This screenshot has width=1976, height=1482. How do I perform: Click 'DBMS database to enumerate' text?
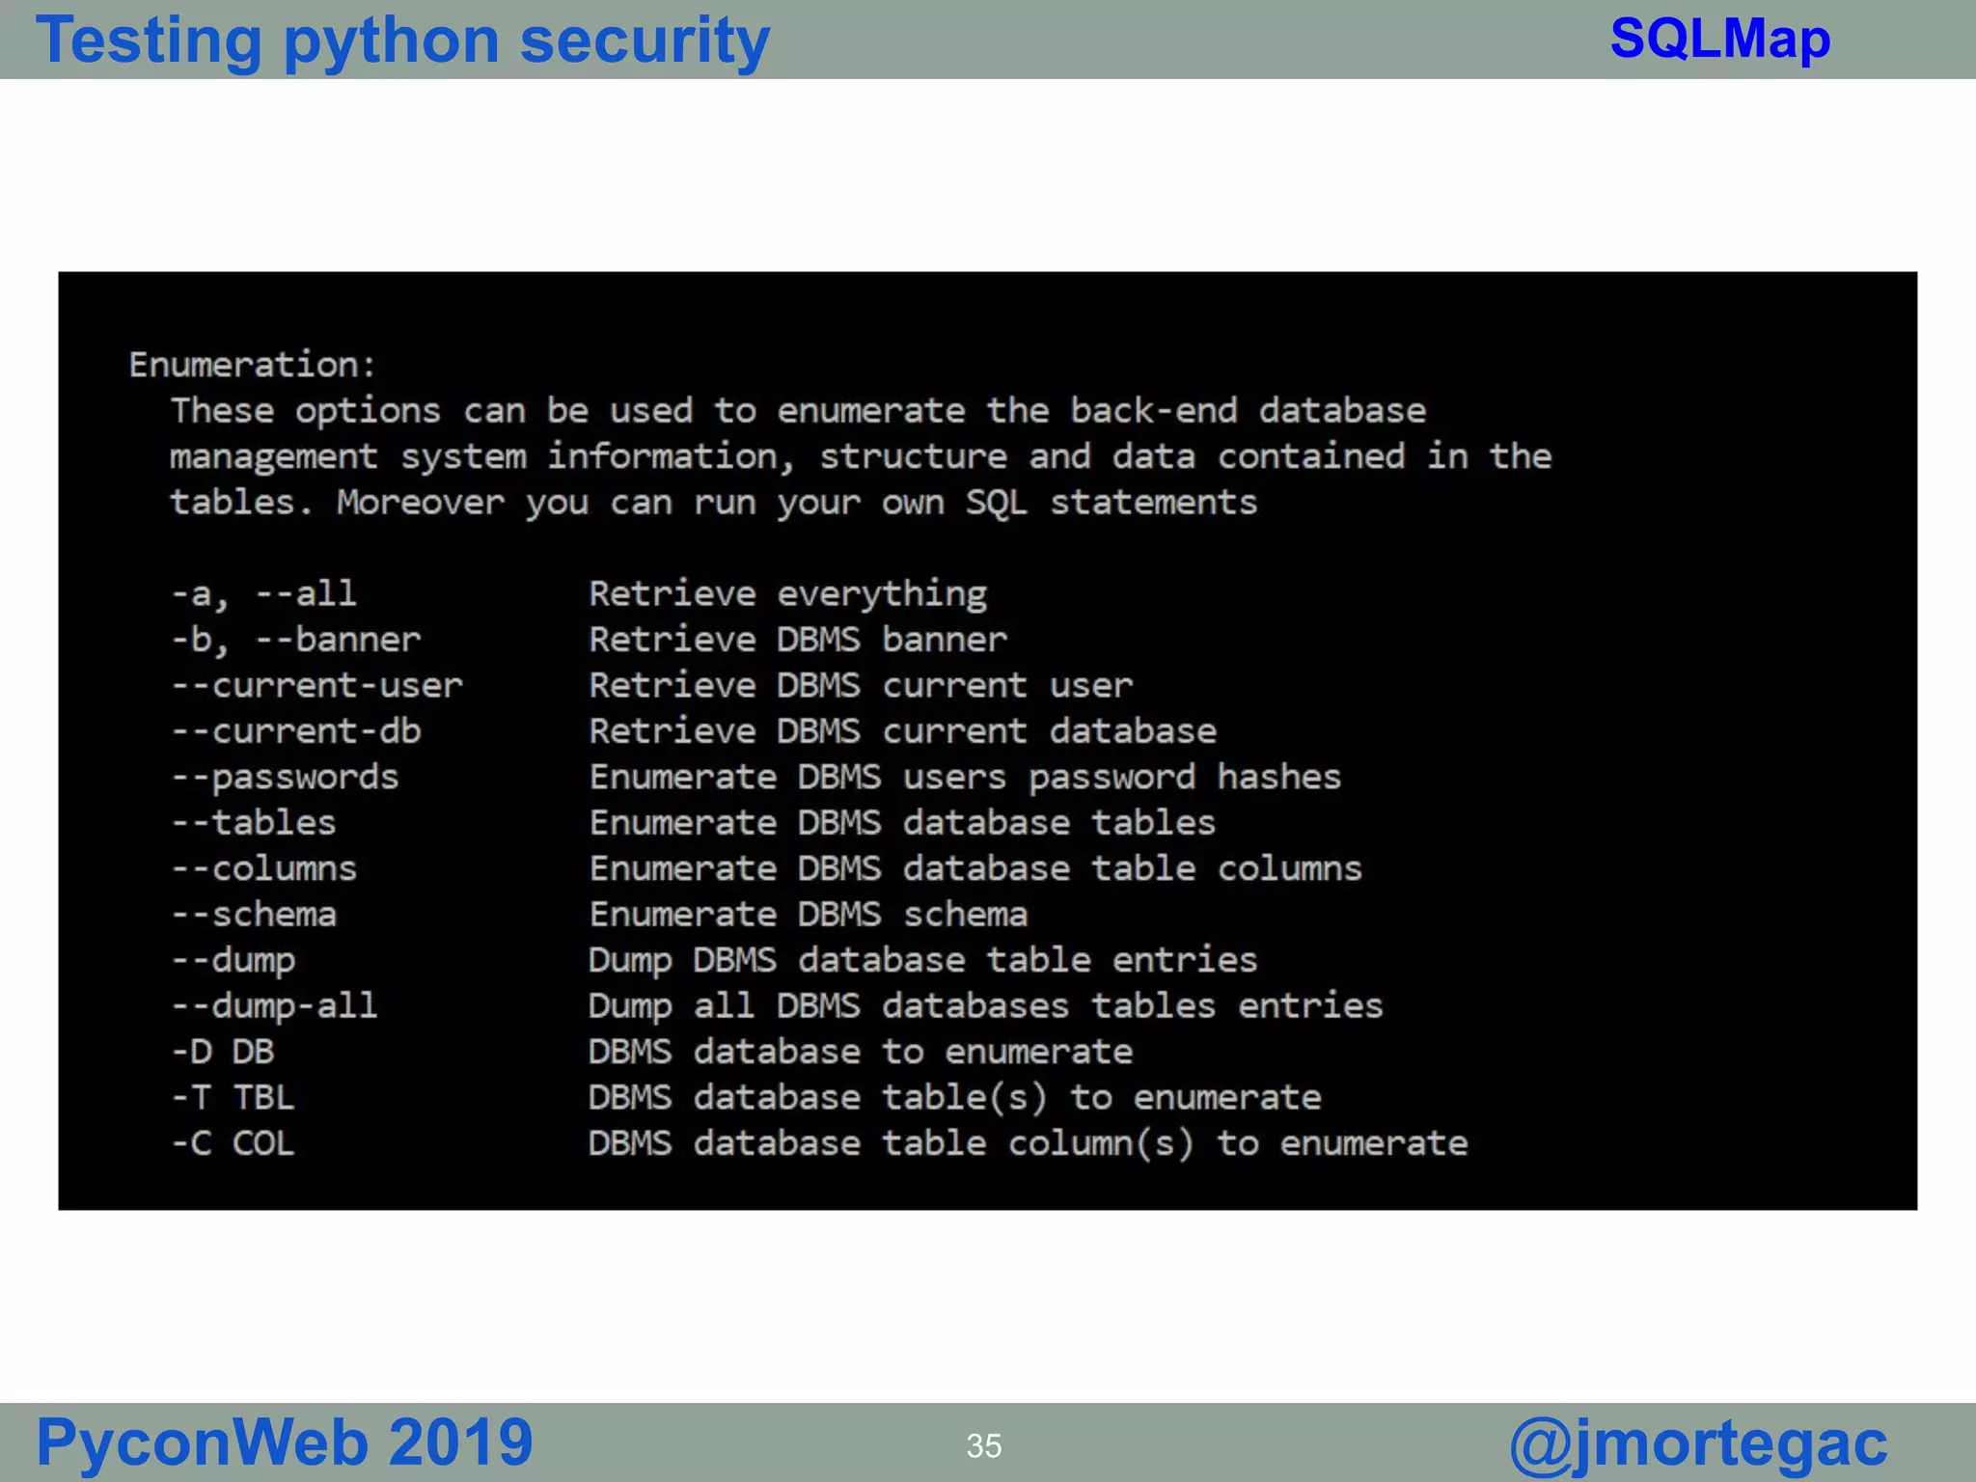tap(861, 1052)
